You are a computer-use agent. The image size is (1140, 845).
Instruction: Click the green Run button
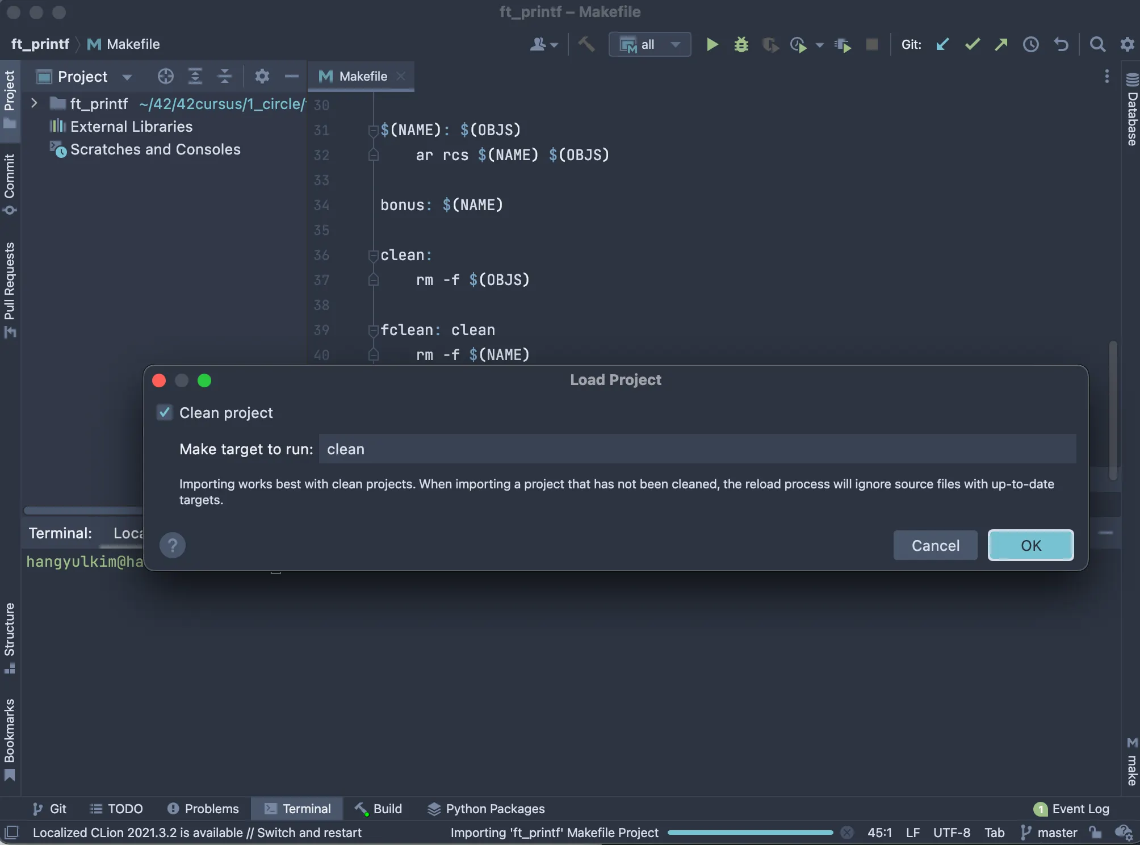click(x=712, y=44)
